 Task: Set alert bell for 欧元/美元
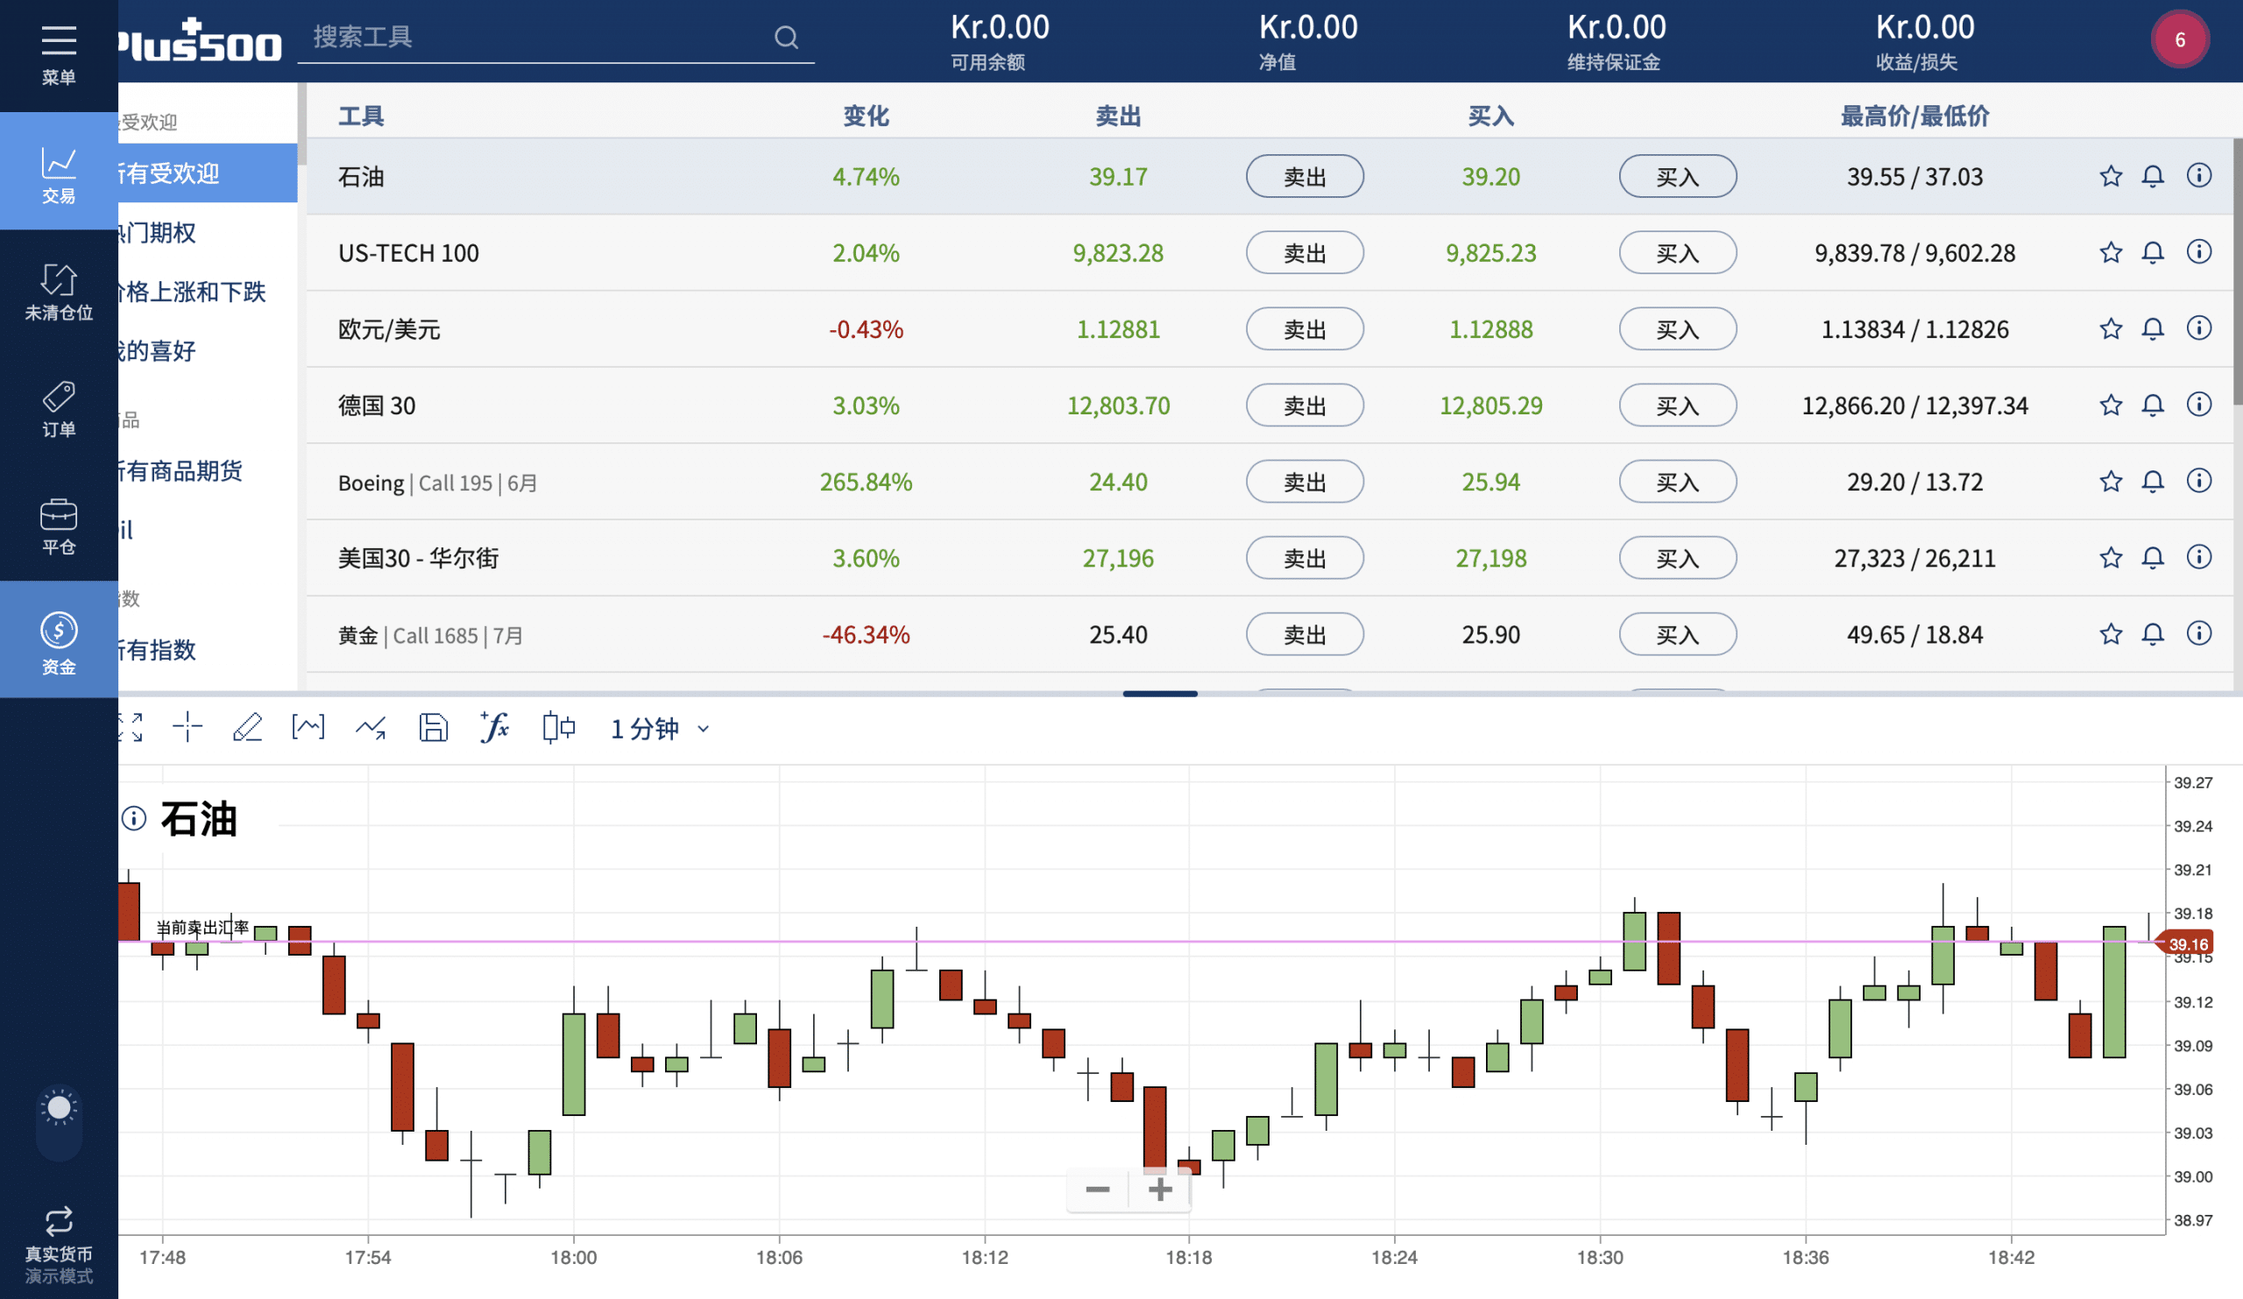click(2152, 329)
